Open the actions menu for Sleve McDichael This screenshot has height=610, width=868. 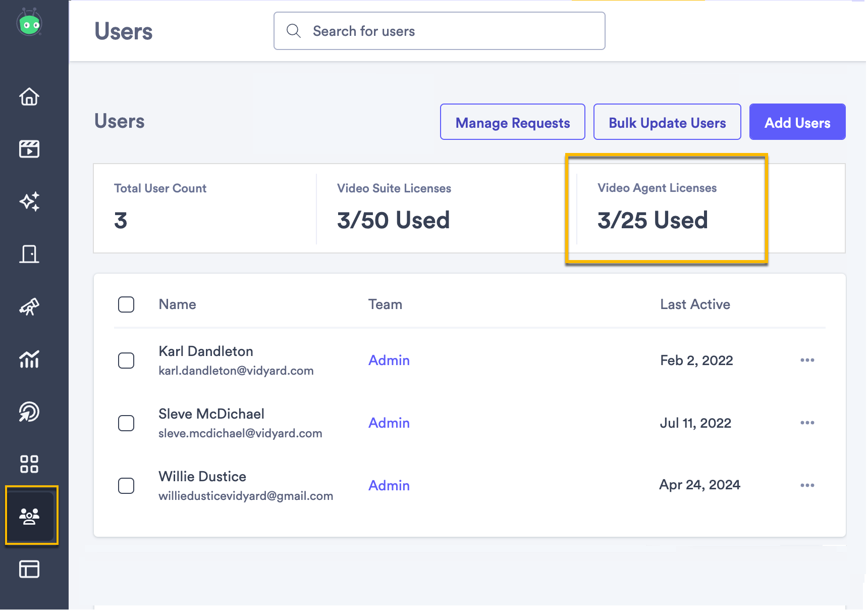pos(807,423)
